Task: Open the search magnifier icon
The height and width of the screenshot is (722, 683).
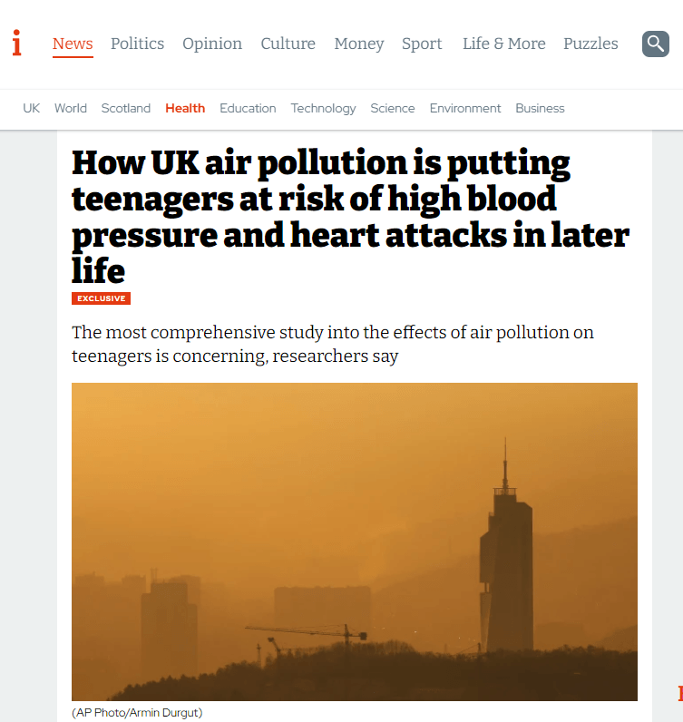Action: [x=655, y=44]
